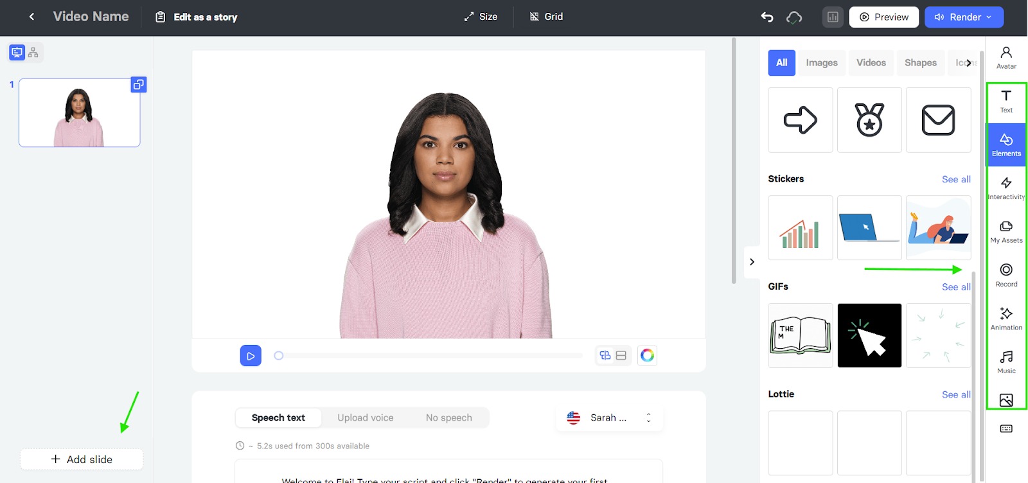Click the slide duplicate icon on thumbnail
This screenshot has width=1028, height=483.
coord(139,84)
